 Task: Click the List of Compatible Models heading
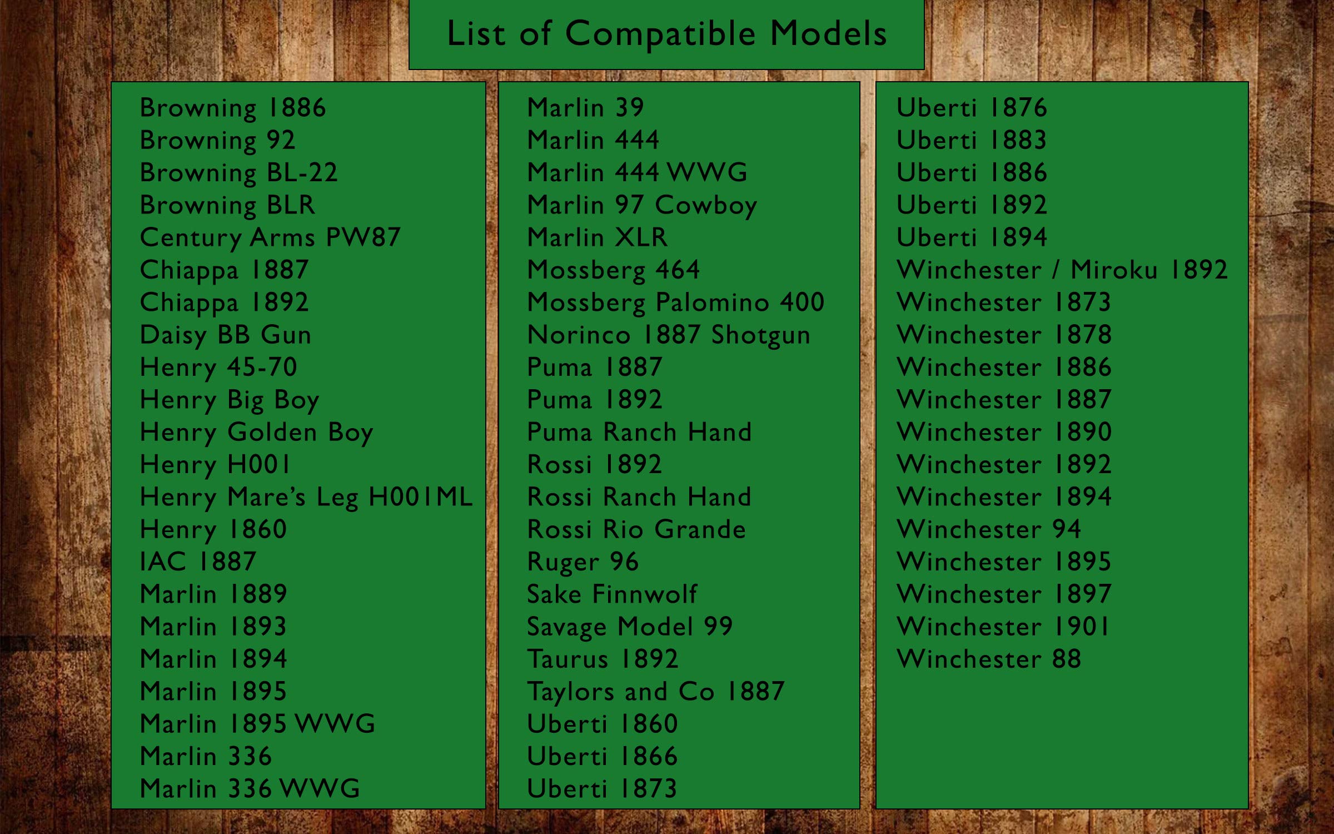(x=666, y=33)
